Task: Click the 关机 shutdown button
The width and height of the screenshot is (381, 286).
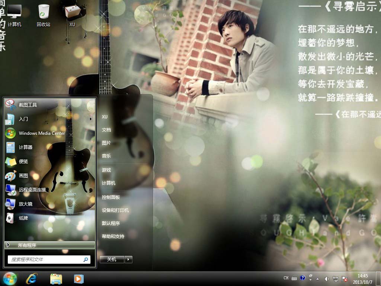Action: click(112, 260)
